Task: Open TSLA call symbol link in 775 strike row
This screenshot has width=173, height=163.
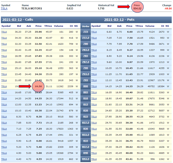Action: pyautogui.click(x=4, y=32)
